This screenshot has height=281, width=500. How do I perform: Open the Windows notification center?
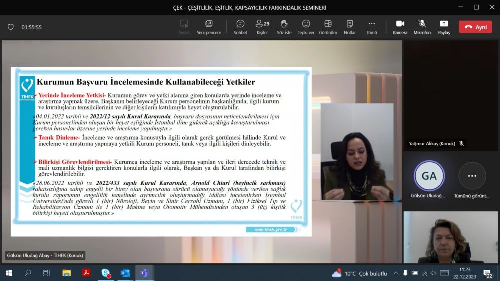point(488,273)
